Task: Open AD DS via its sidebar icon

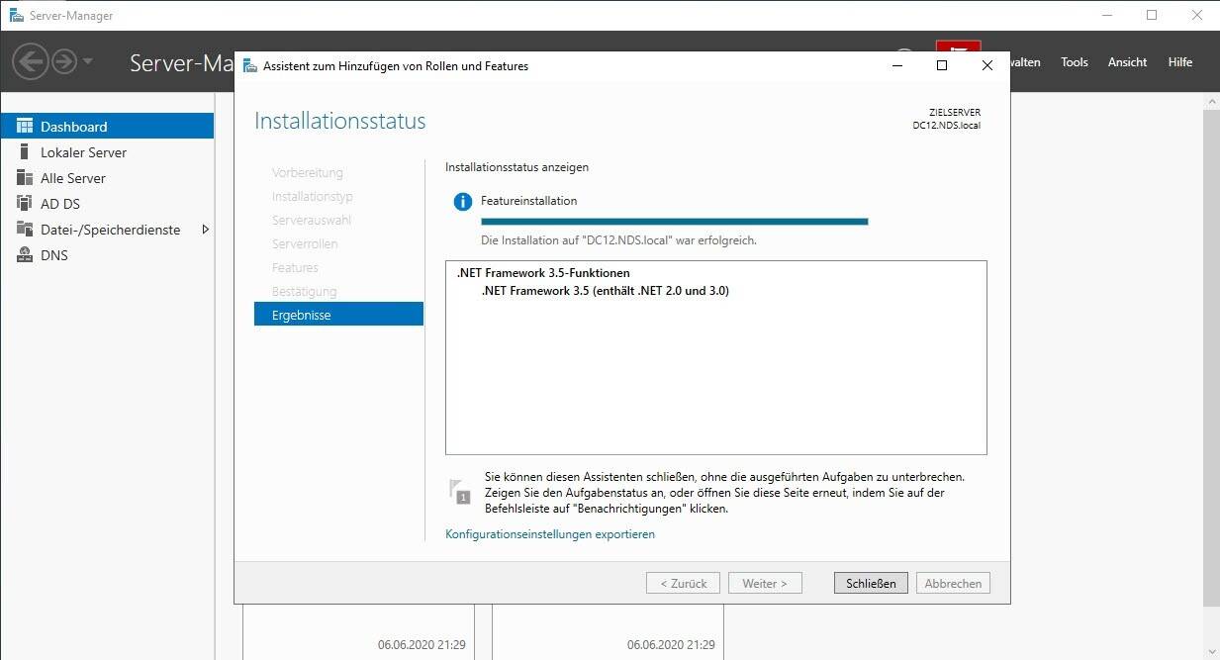Action: coord(24,204)
